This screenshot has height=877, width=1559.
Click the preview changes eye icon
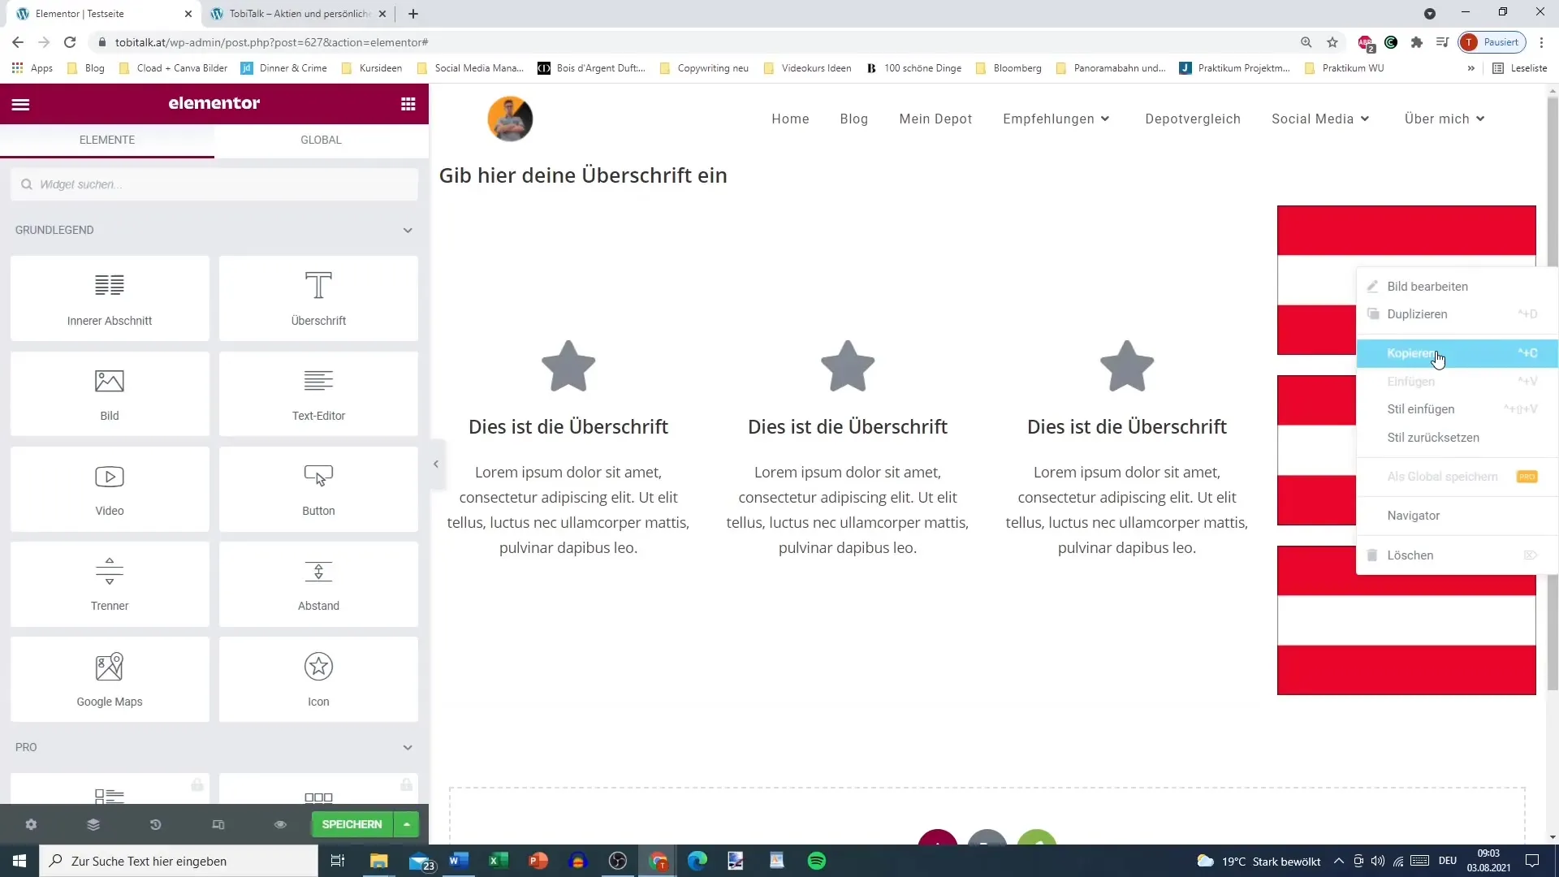pyautogui.click(x=280, y=824)
